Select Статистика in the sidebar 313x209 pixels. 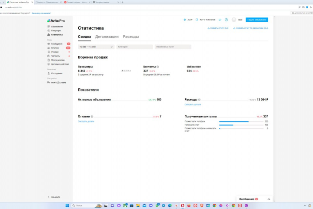pos(55,34)
